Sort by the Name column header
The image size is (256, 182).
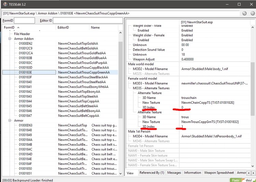pos(103,27)
